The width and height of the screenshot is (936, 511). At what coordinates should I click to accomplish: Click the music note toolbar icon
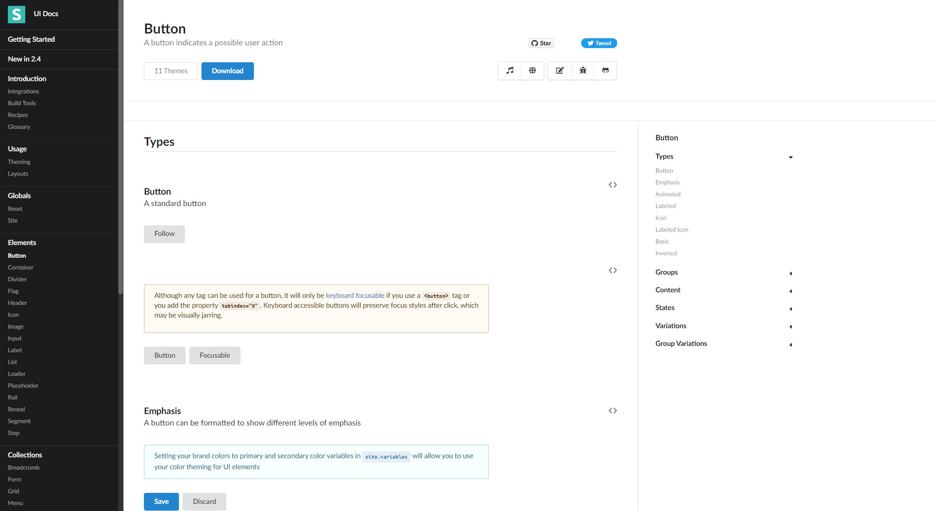[509, 71]
